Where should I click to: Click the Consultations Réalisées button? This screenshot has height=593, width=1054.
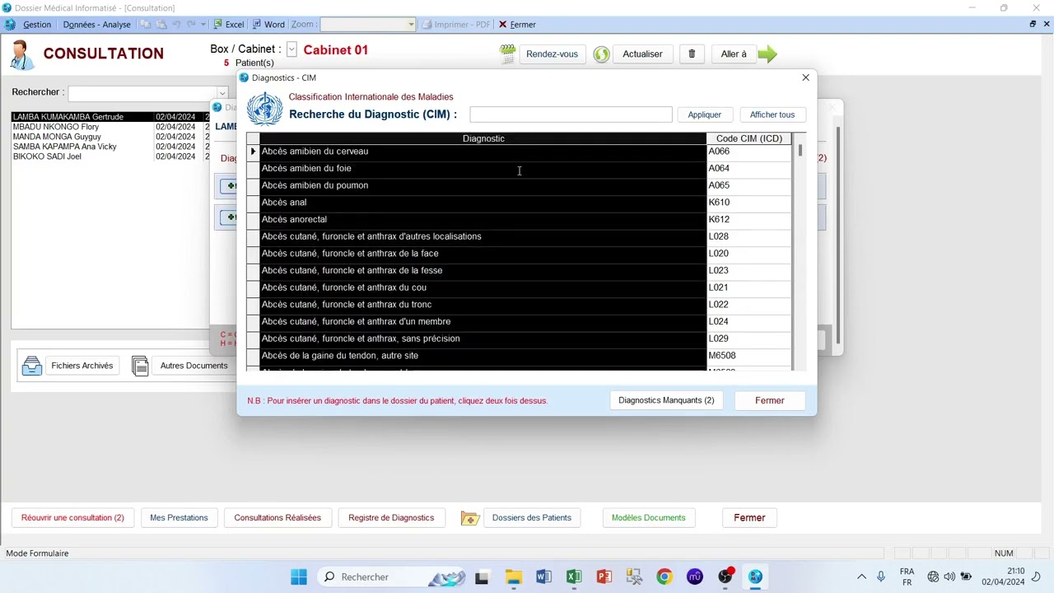point(277,518)
